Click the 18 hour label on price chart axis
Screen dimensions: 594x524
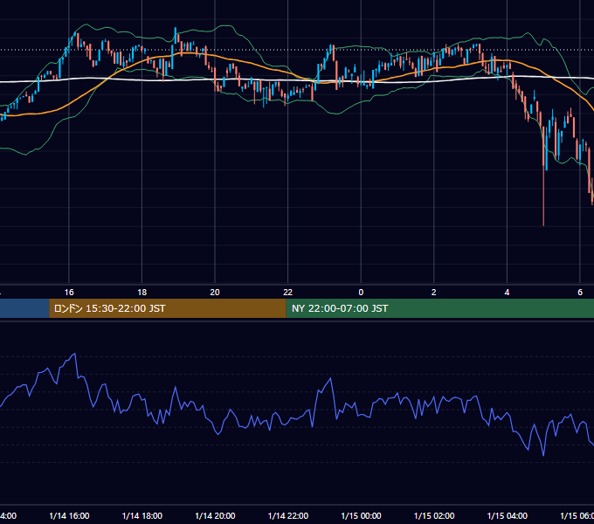click(142, 293)
